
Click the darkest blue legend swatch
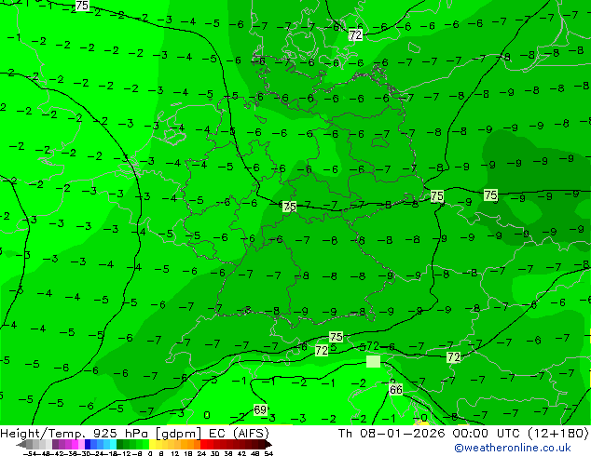(x=88, y=444)
